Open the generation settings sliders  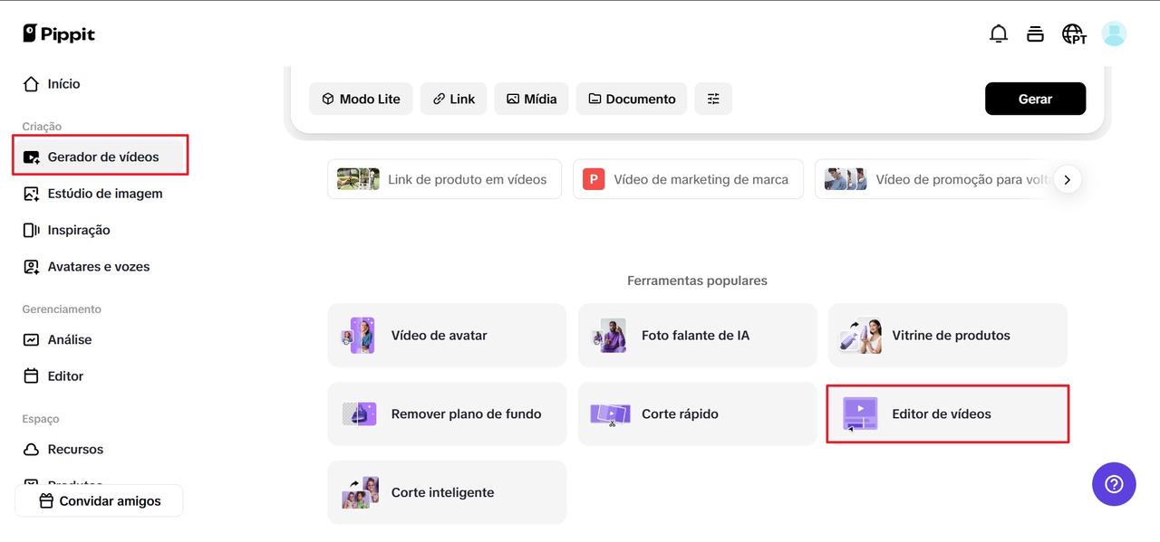pos(713,98)
